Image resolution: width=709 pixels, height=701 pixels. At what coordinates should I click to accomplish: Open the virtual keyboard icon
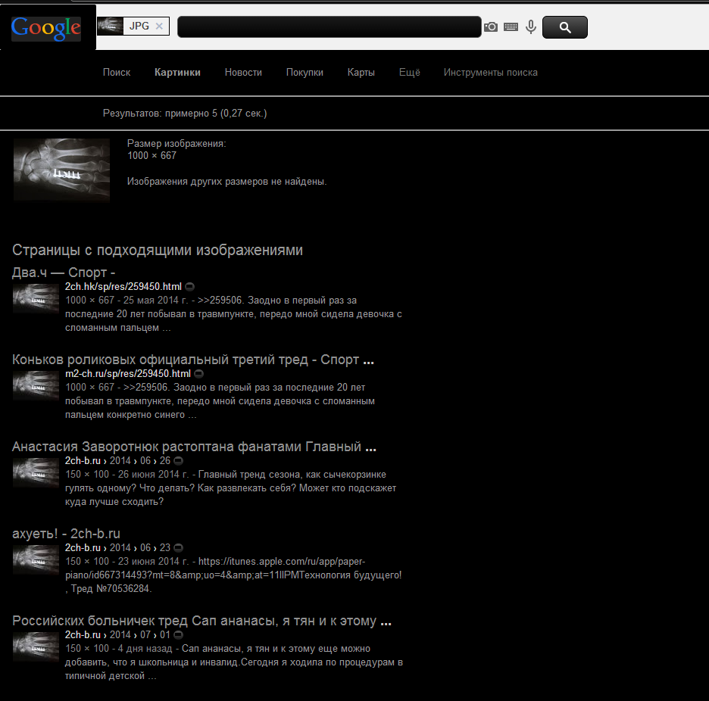(x=511, y=27)
